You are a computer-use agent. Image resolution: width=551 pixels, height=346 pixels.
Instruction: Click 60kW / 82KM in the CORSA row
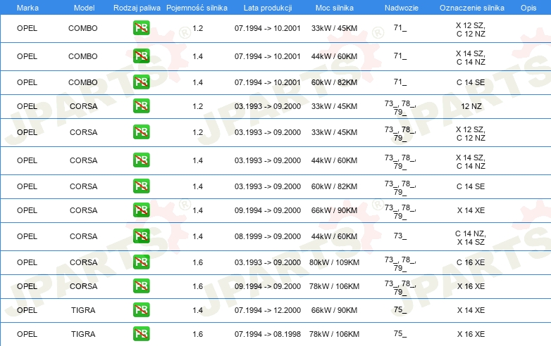tap(334, 186)
